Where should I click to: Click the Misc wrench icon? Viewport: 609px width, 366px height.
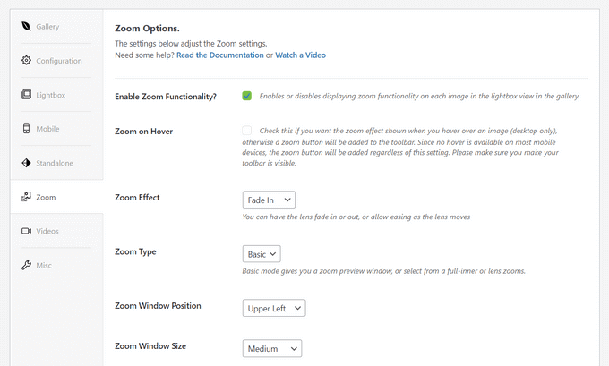click(x=26, y=265)
